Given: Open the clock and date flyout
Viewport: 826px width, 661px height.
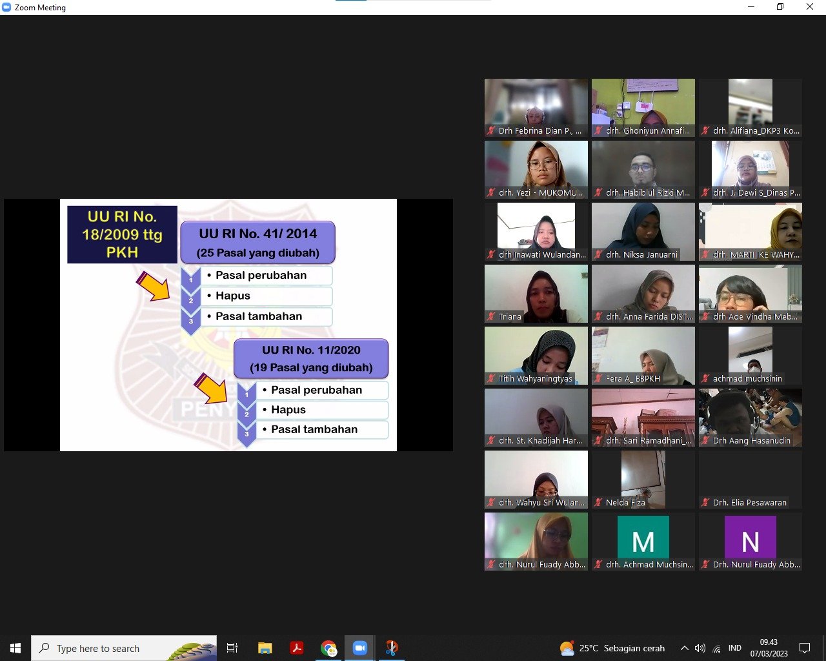Looking at the screenshot, I should pyautogui.click(x=769, y=648).
